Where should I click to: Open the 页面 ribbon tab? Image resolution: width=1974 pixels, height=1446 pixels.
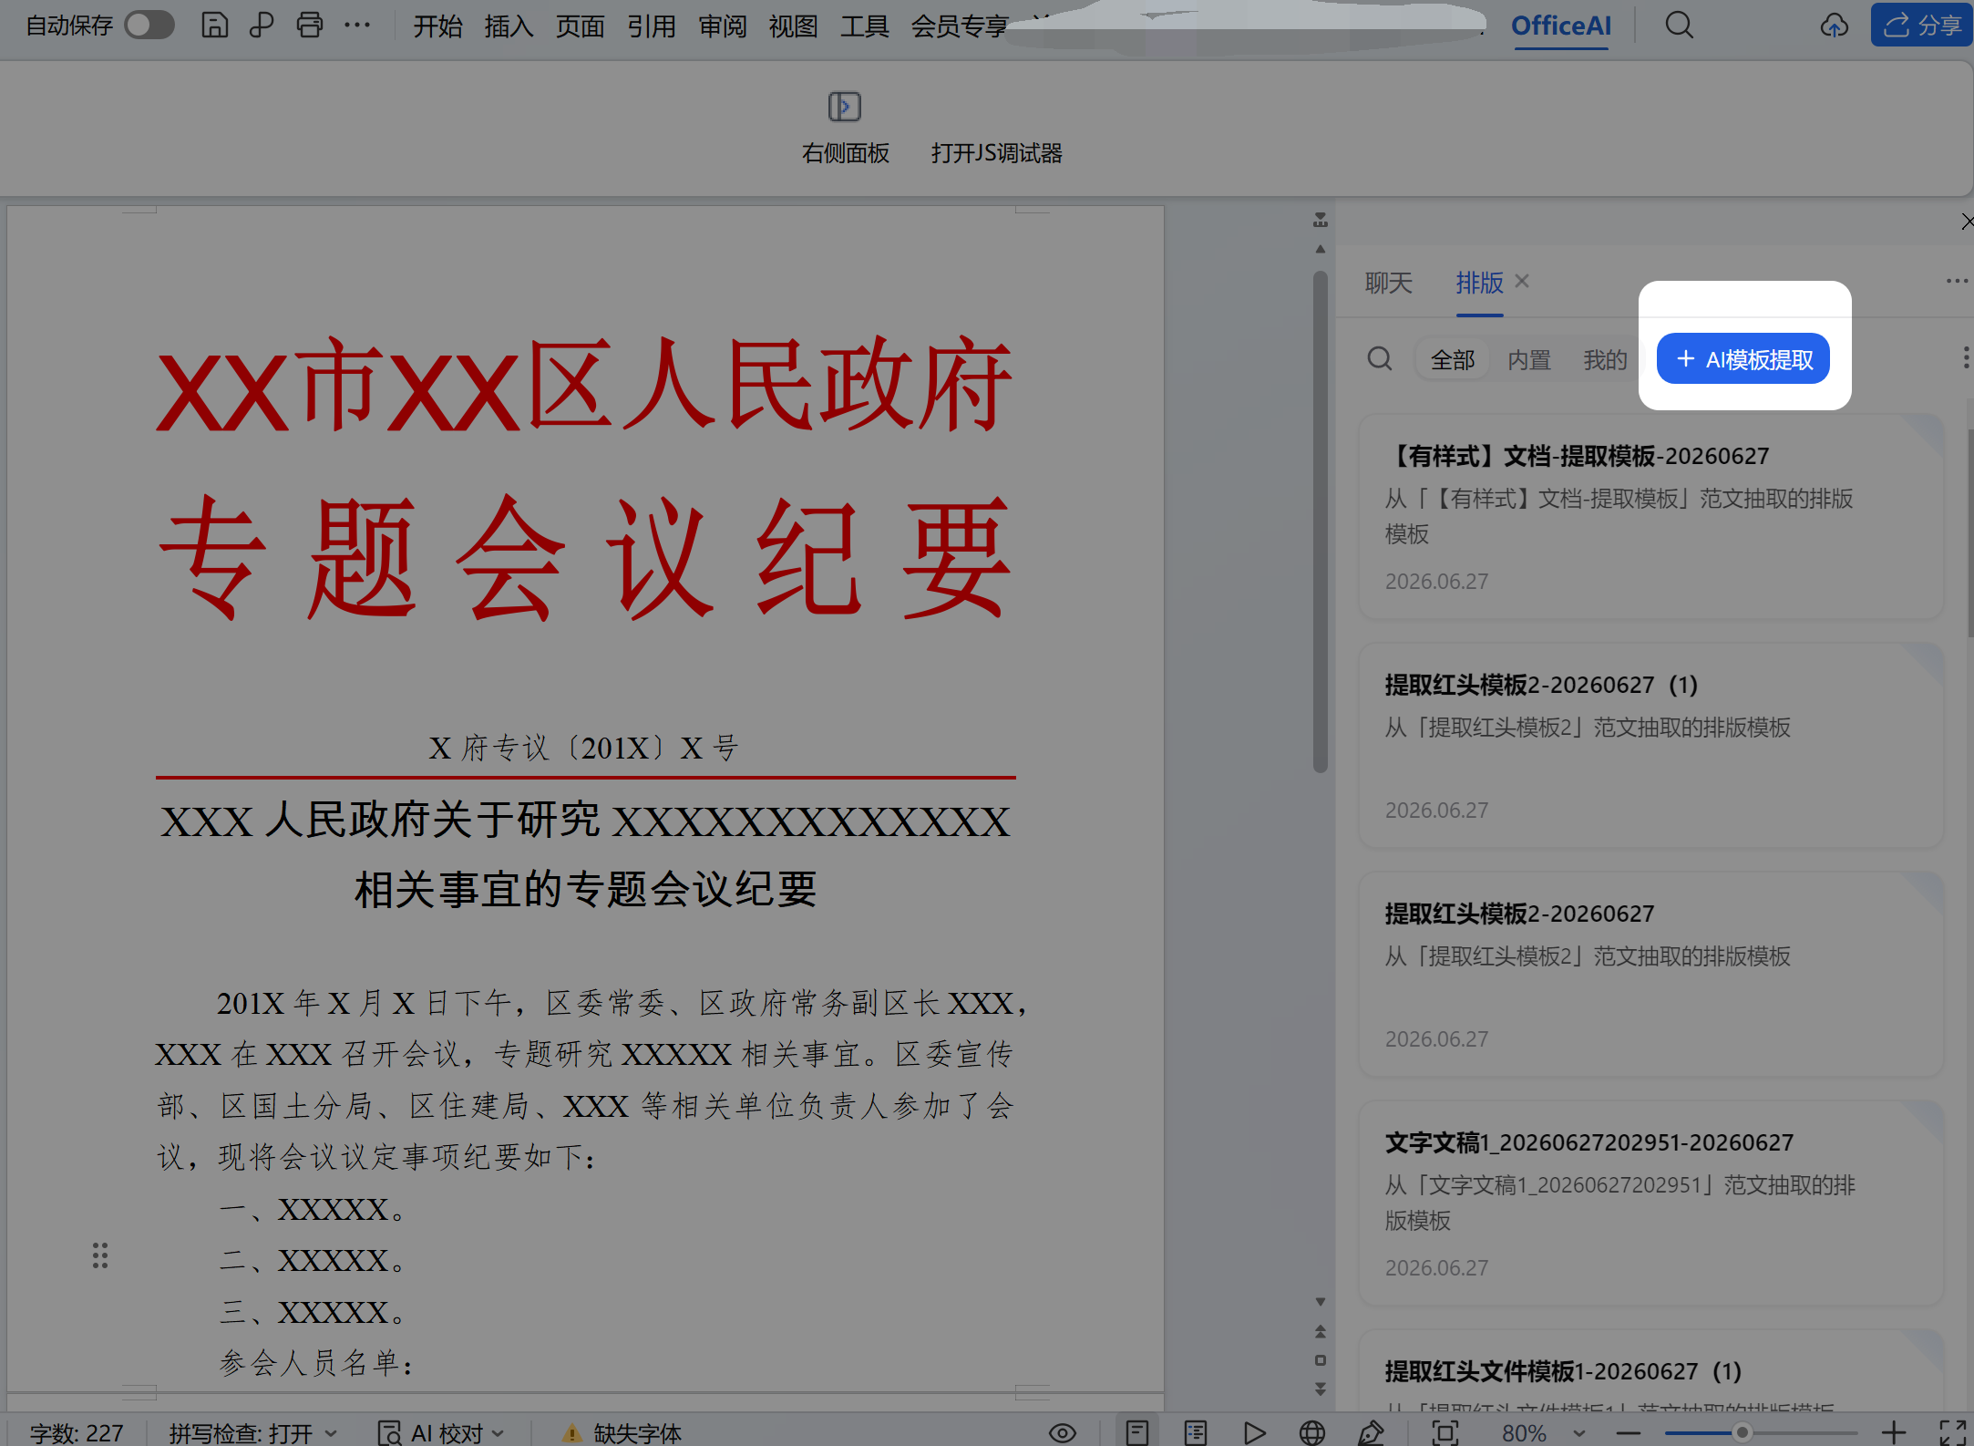tap(580, 26)
